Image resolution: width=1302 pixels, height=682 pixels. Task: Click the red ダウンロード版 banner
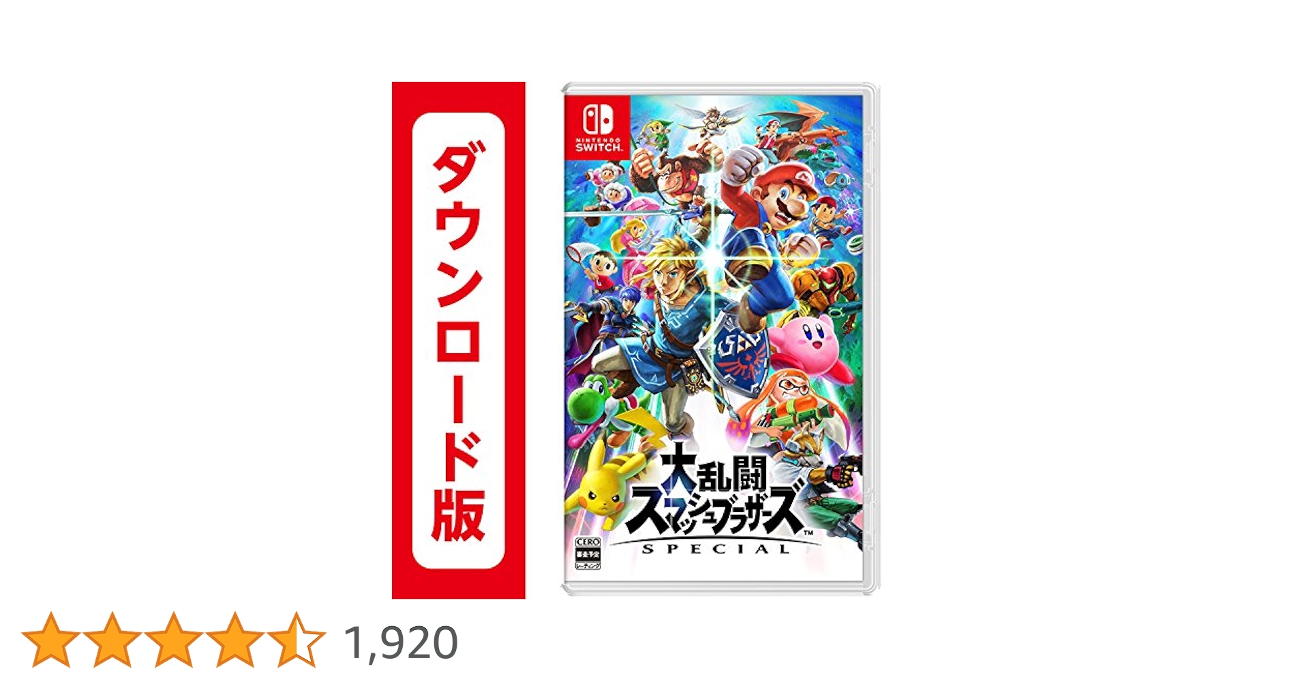[458, 340]
